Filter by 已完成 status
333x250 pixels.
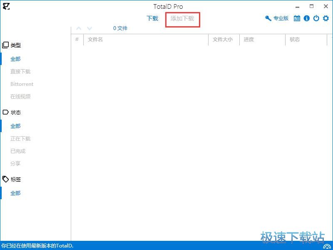tap(18, 151)
